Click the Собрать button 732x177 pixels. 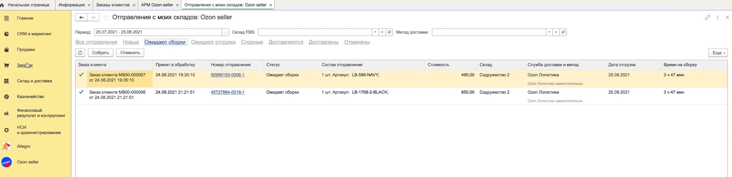(x=101, y=53)
